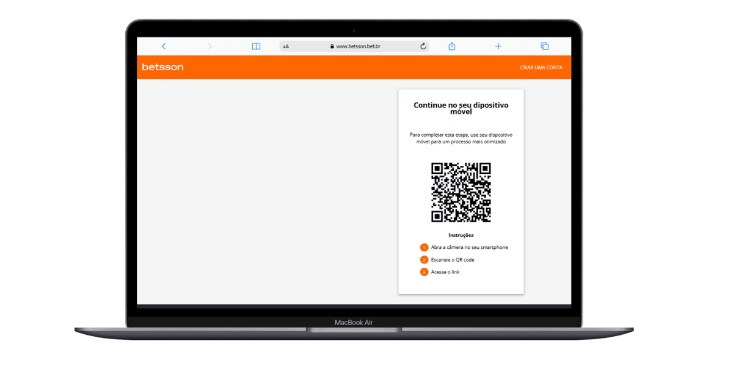
Task: Click the forward navigation arrow
Action: tap(210, 46)
